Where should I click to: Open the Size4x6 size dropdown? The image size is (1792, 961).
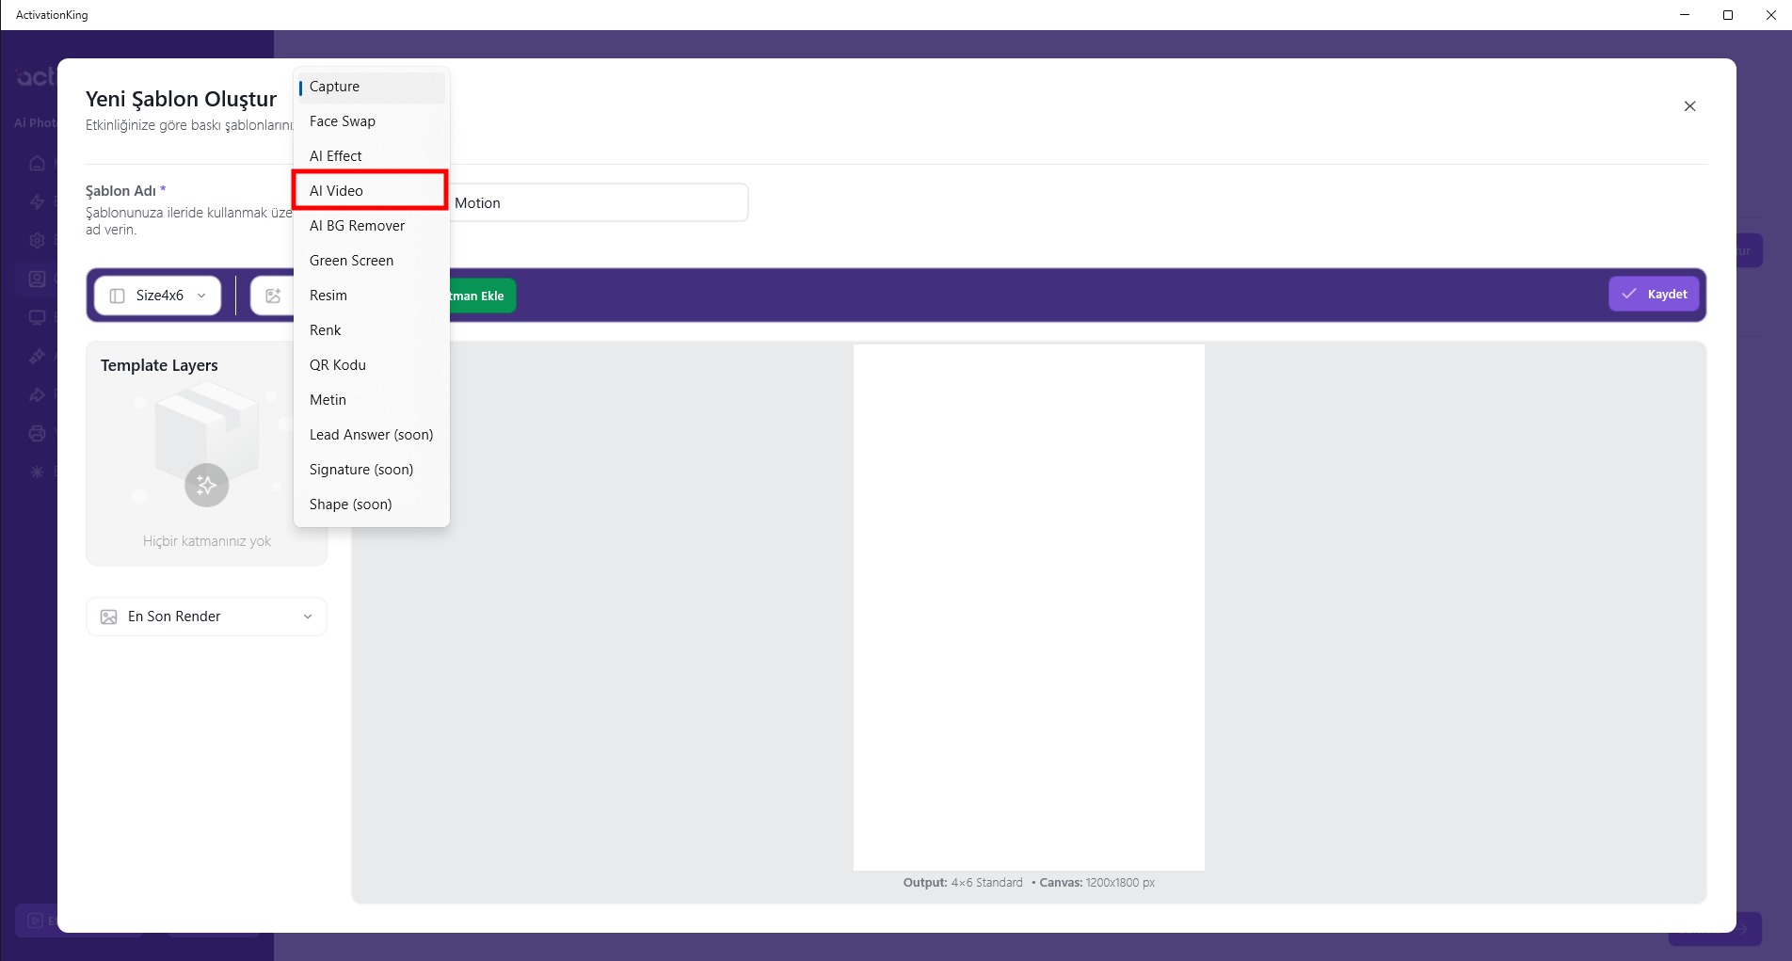point(158,296)
